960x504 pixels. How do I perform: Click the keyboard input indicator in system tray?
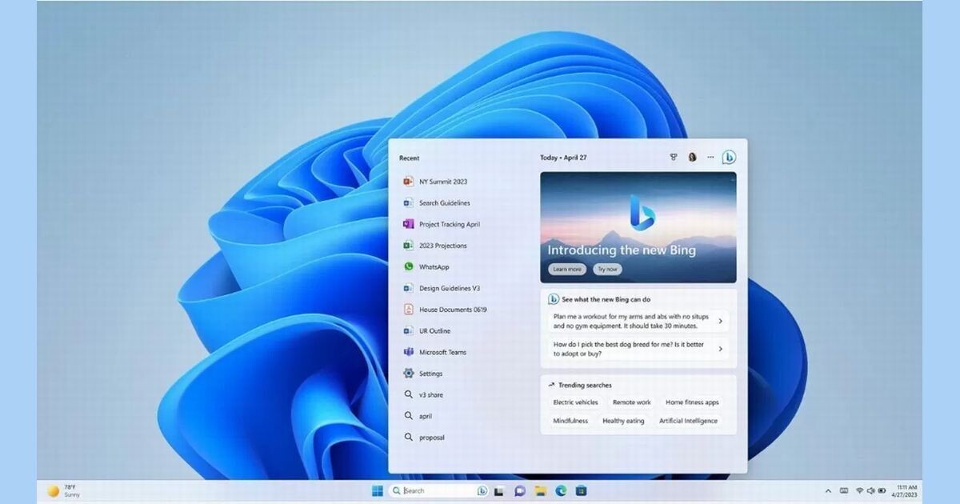click(843, 490)
